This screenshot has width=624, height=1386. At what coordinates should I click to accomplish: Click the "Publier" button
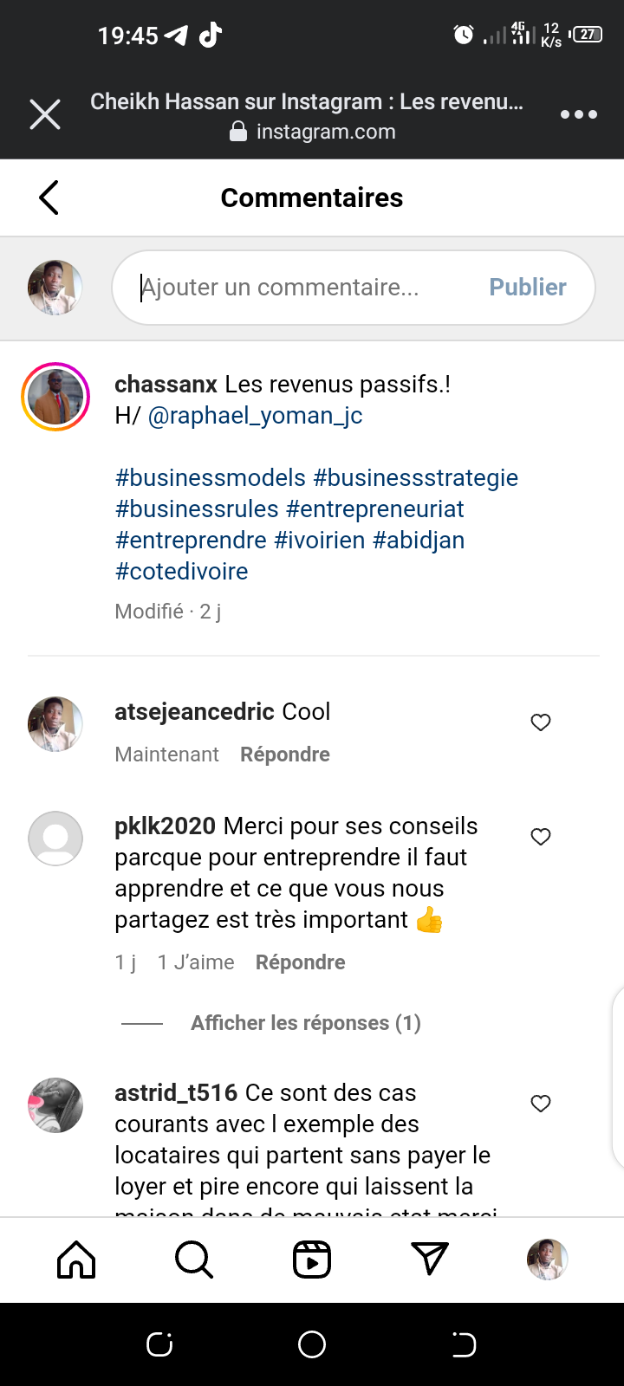tap(527, 288)
